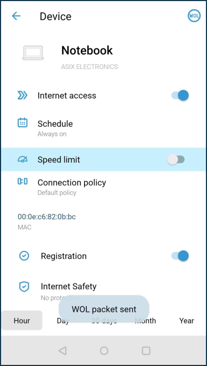Tap the MAC address 00:0e:c6:82:0b:bc

click(x=47, y=217)
